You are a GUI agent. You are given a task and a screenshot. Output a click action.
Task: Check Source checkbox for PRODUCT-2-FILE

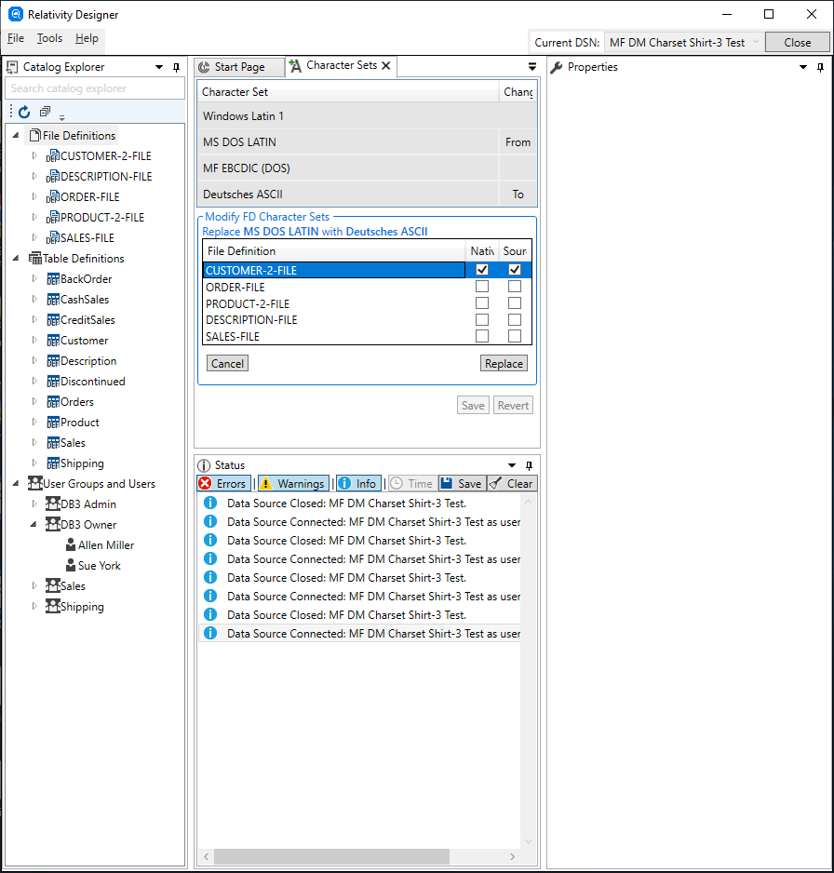click(x=515, y=302)
